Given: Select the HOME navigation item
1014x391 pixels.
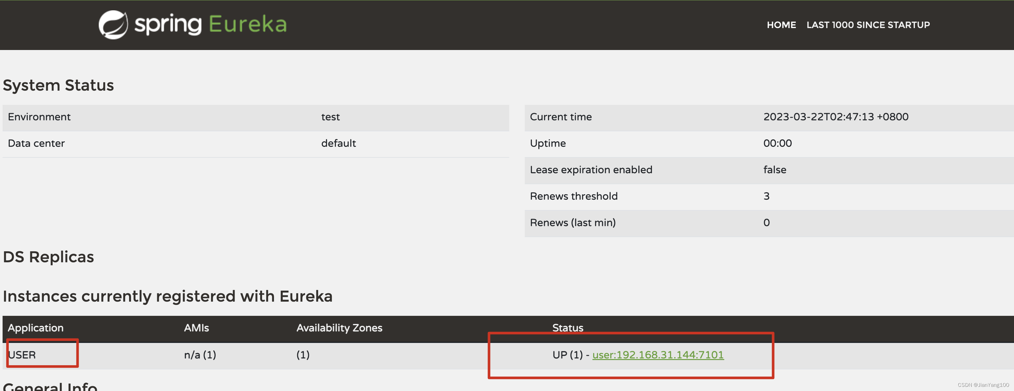Looking at the screenshot, I should 781,25.
